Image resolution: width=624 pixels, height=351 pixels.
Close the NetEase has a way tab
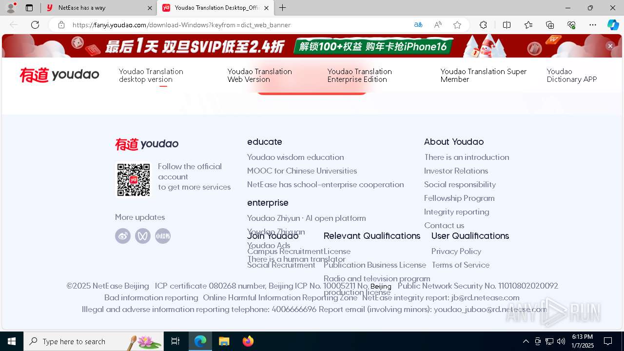click(150, 8)
